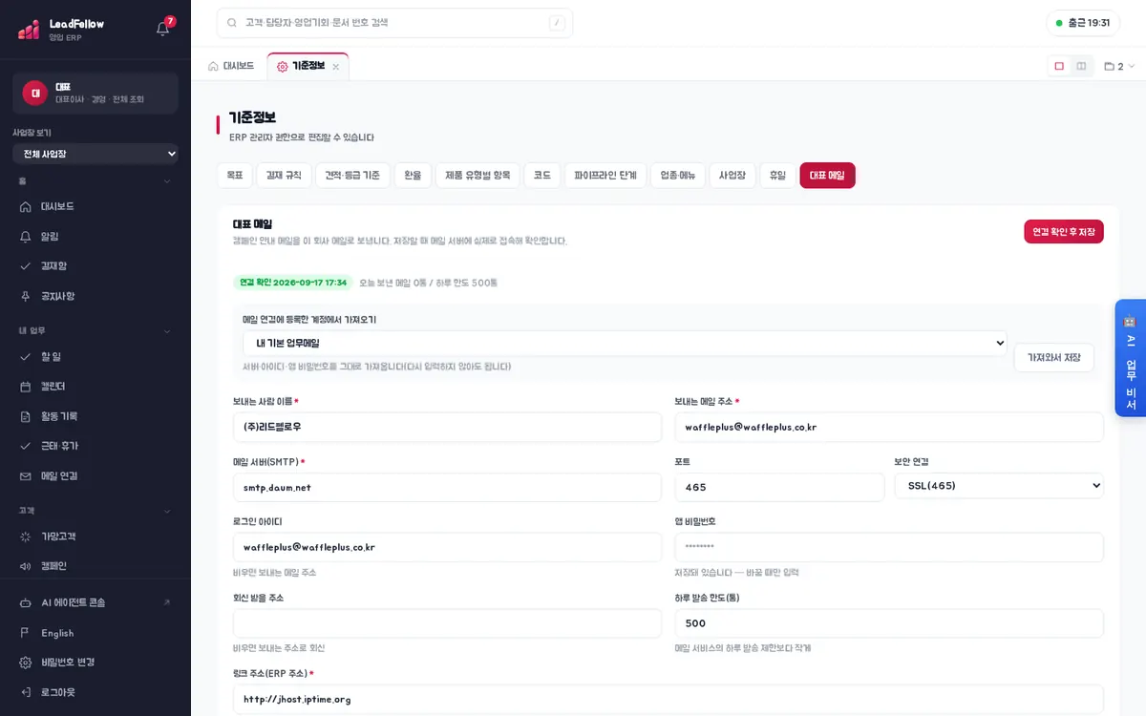Edit the 보내는 사람 이름 field

coord(447,427)
